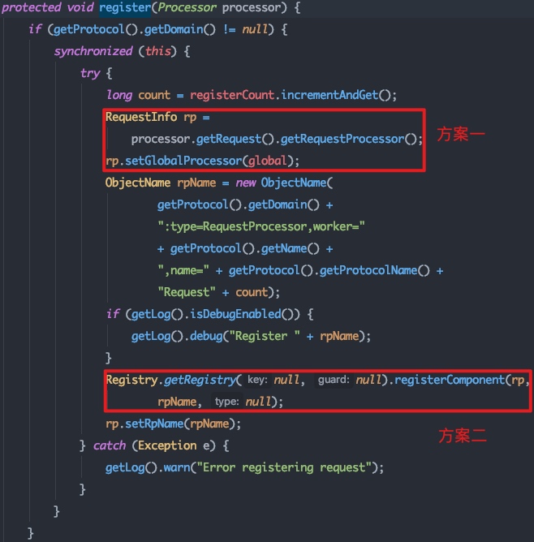Click the "long" type keyword
This screenshot has height=542, width=534.
pyautogui.click(x=119, y=96)
